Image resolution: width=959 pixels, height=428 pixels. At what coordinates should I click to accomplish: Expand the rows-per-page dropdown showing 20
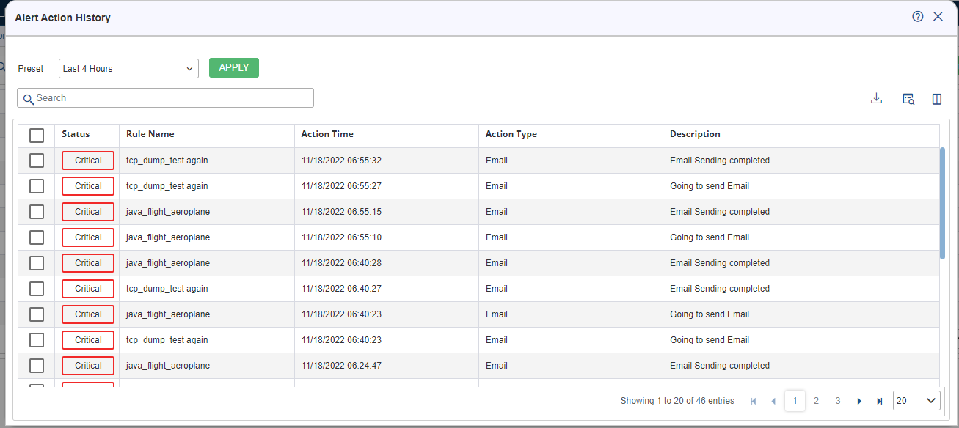916,401
